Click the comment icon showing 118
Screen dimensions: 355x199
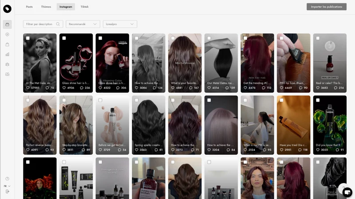pyautogui.click(x=300, y=150)
